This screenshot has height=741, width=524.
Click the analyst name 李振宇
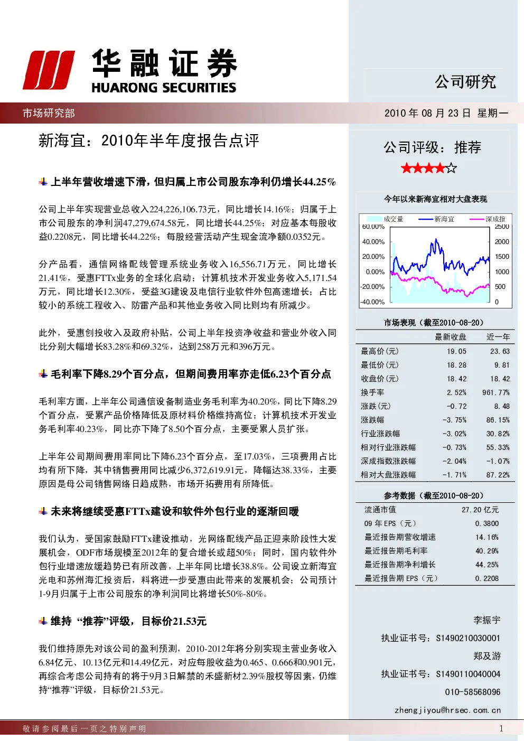pos(487,620)
